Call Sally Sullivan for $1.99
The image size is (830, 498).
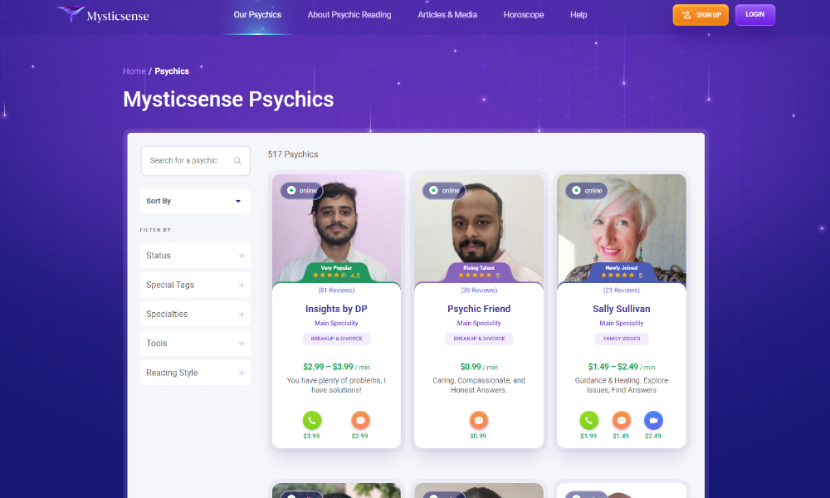pos(588,421)
